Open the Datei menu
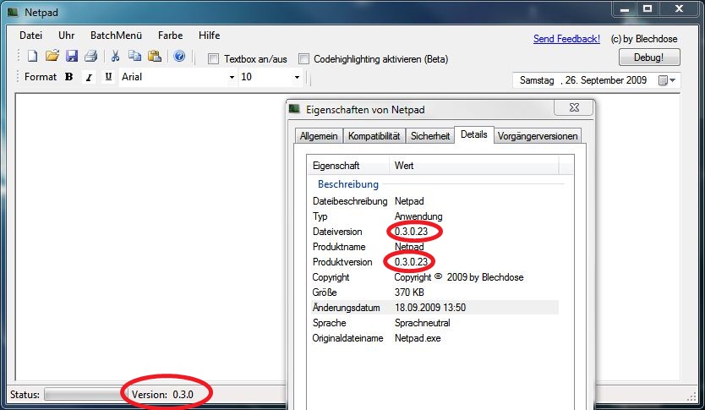The height and width of the screenshot is (410, 705). click(30, 35)
